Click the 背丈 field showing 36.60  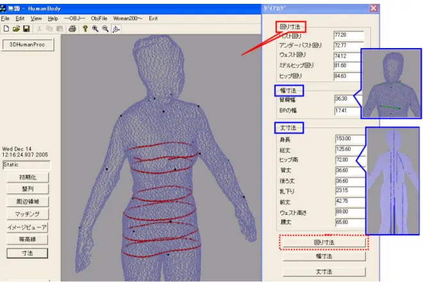pos(351,170)
